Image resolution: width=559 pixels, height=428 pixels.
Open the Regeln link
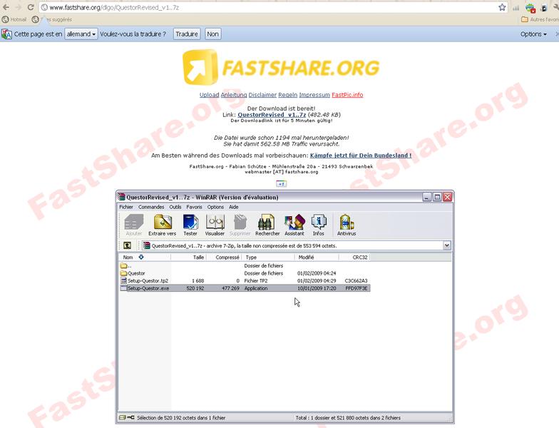pos(288,95)
